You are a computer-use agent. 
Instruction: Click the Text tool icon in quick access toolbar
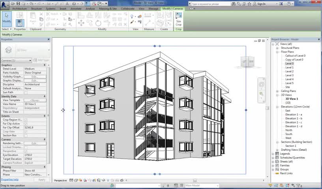click(x=67, y=4)
